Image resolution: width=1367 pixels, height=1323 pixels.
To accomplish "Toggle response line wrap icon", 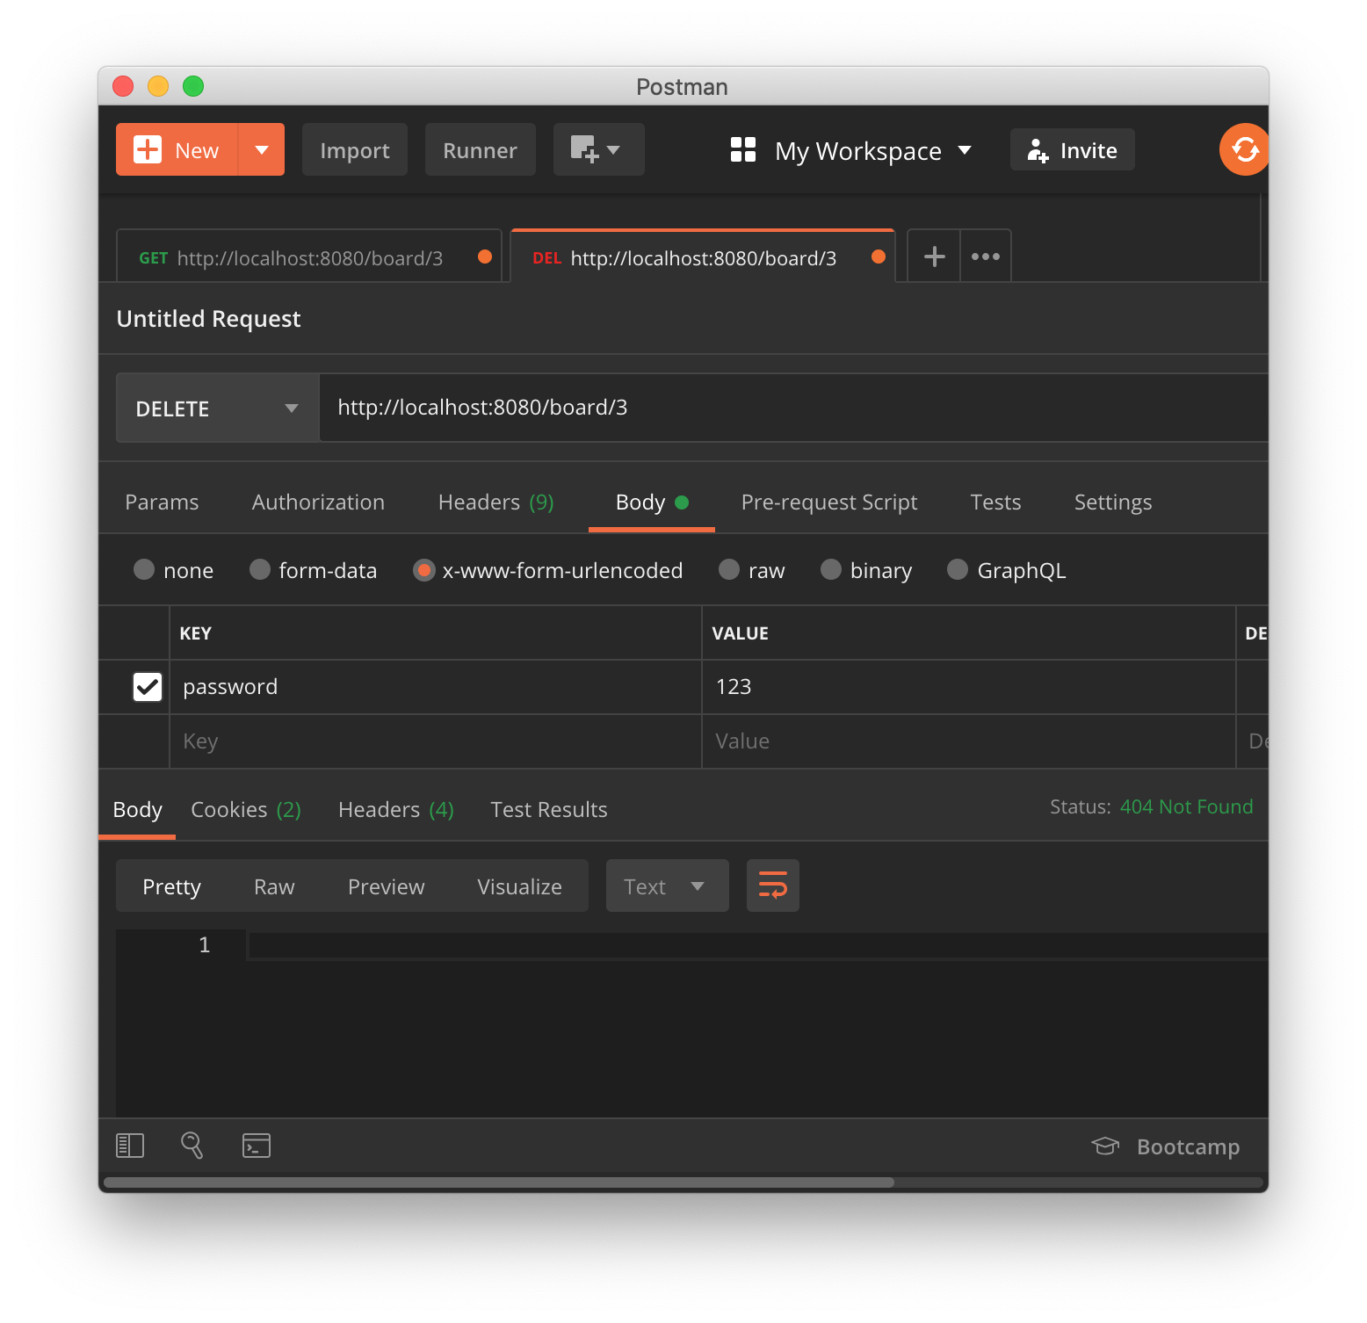I will pos(773,886).
